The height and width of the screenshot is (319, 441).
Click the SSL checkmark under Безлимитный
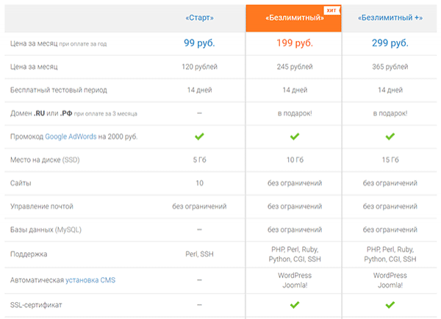point(295,304)
